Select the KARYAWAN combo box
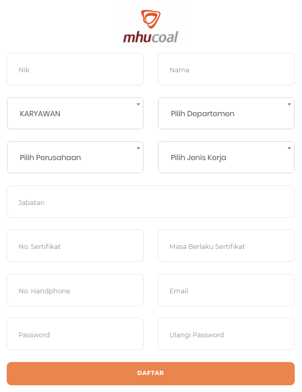Screen dimensions: 302x392 (x=75, y=113)
